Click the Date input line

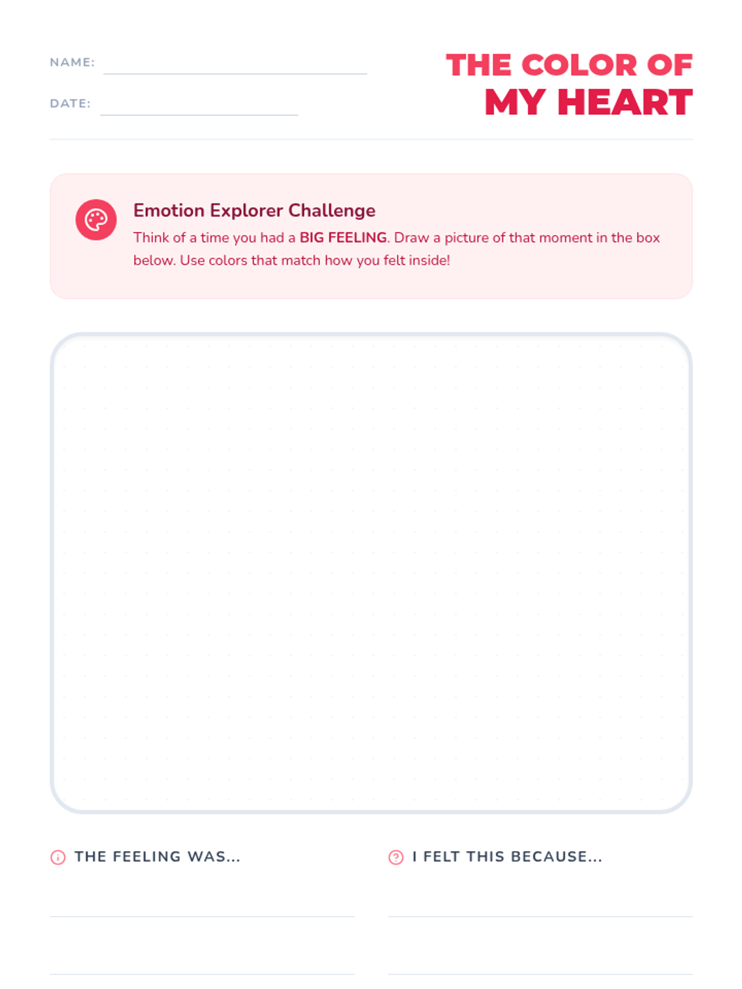tap(199, 108)
